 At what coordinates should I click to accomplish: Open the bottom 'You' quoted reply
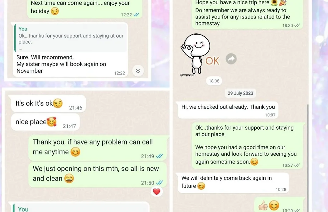coord(81,207)
